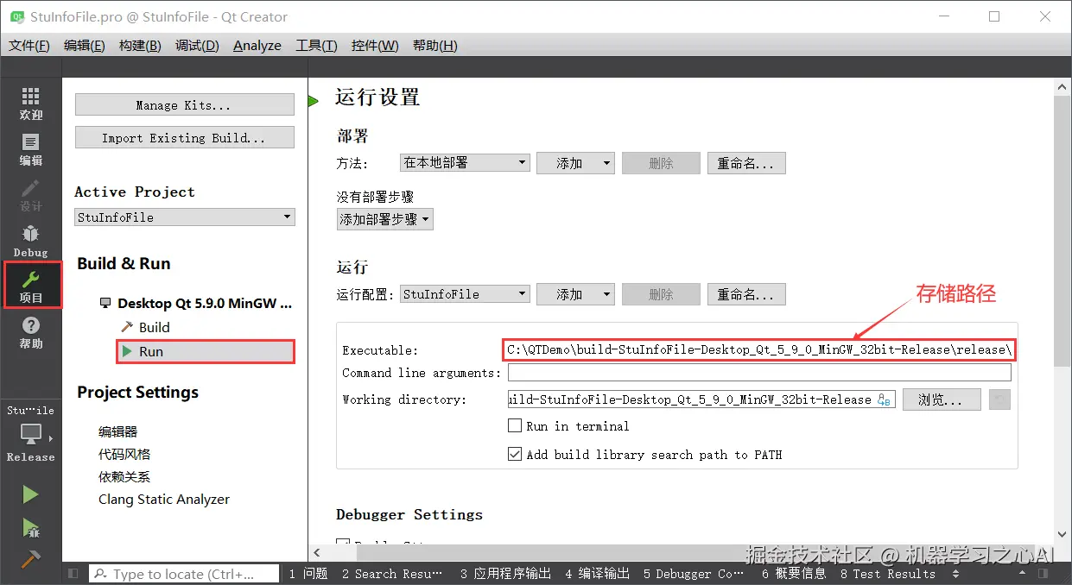The height and width of the screenshot is (585, 1072).
Task: Start debugging with the play-bug button
Action: (30, 527)
